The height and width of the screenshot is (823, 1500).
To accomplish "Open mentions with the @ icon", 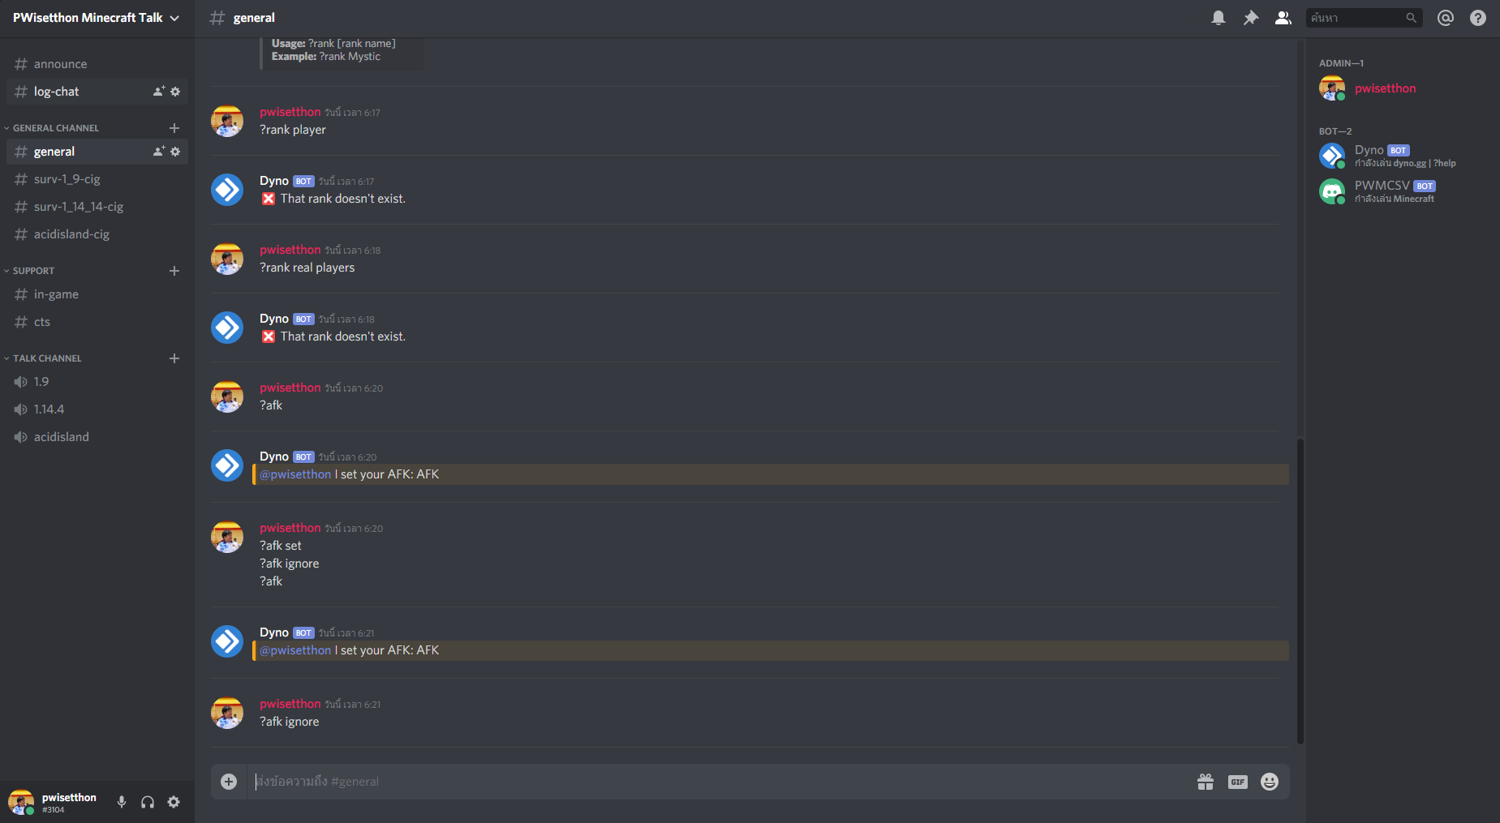I will pos(1446,18).
